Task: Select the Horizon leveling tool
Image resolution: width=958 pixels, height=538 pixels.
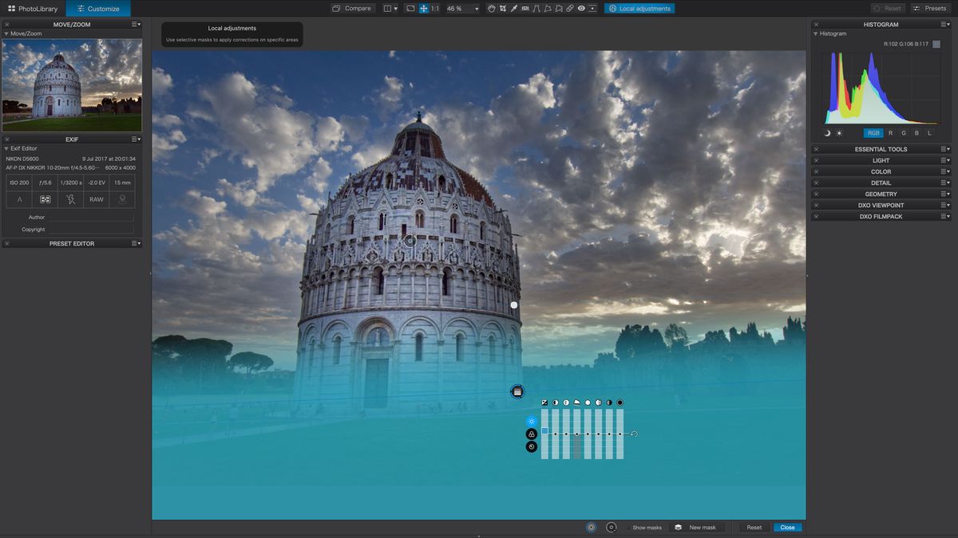Action: coord(525,8)
